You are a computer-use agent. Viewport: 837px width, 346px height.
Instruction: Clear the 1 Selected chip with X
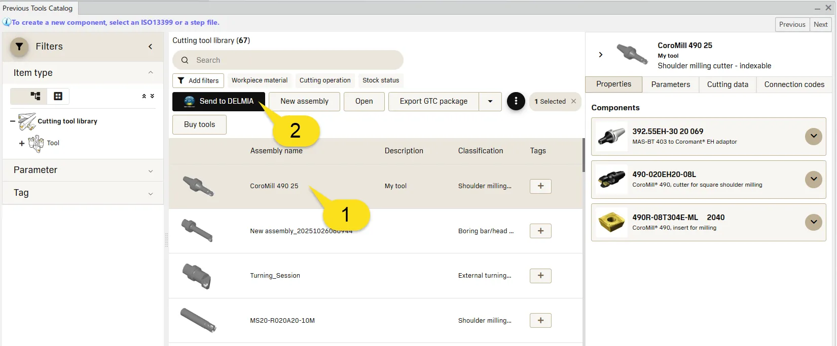(x=573, y=101)
